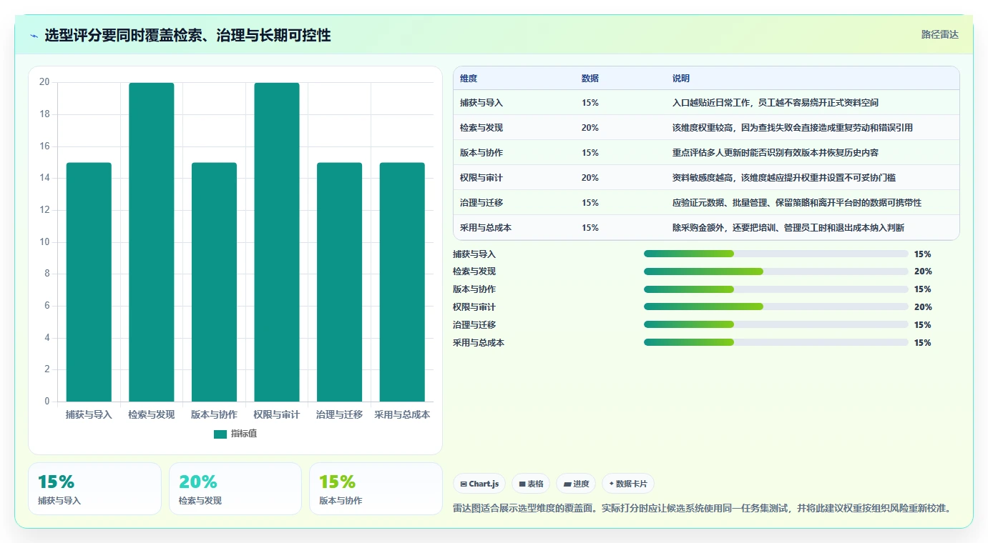Select the 进度 tag chip
The height and width of the screenshot is (543, 988).
tap(576, 484)
